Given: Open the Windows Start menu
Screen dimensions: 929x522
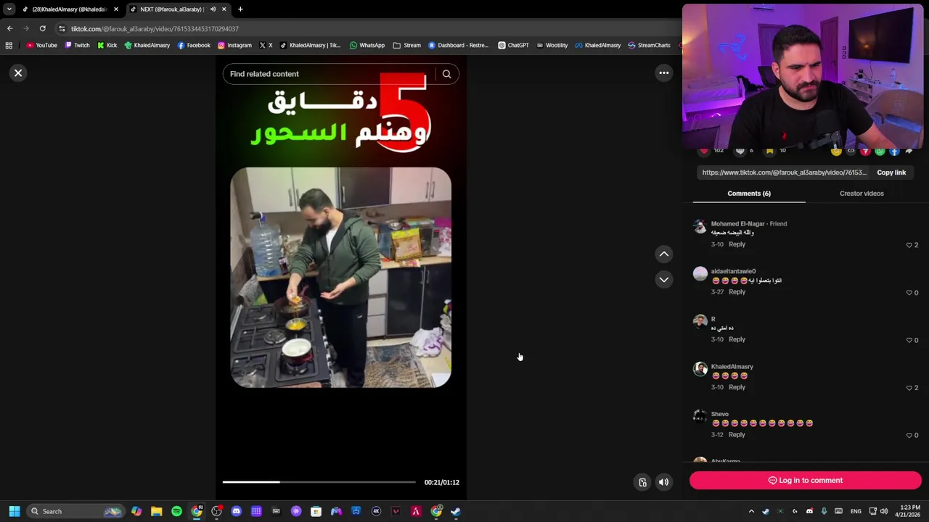Looking at the screenshot, I should 14,511.
